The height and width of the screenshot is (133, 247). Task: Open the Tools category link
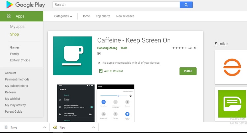point(124,48)
